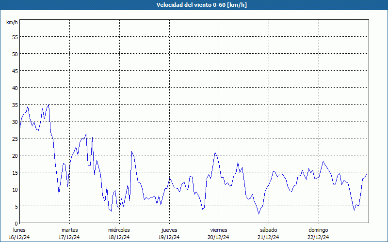
Task: Click the date label 22/12/24
Action: 318,237
